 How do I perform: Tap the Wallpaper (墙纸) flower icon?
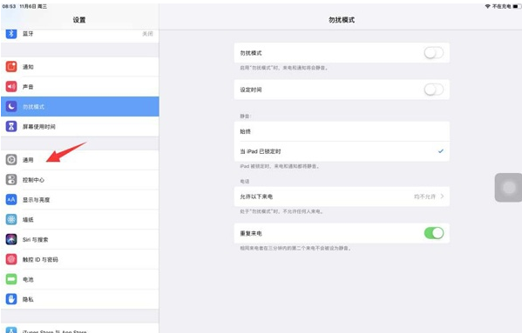(11, 219)
